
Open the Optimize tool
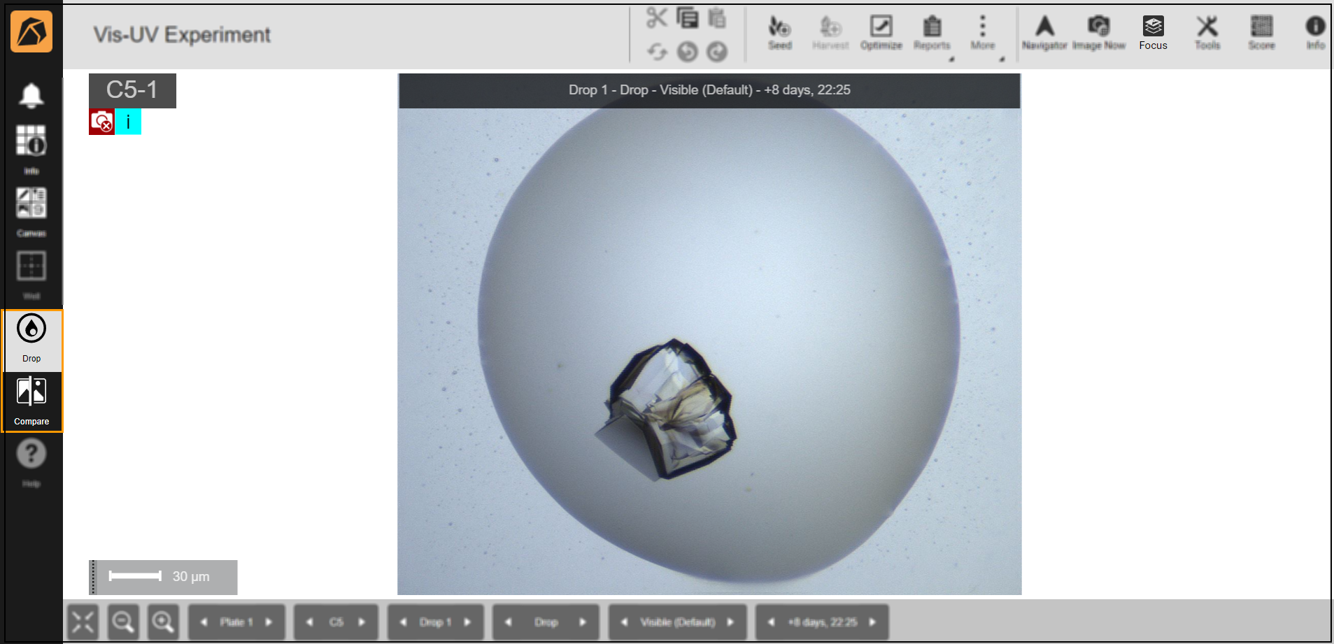pos(881,31)
